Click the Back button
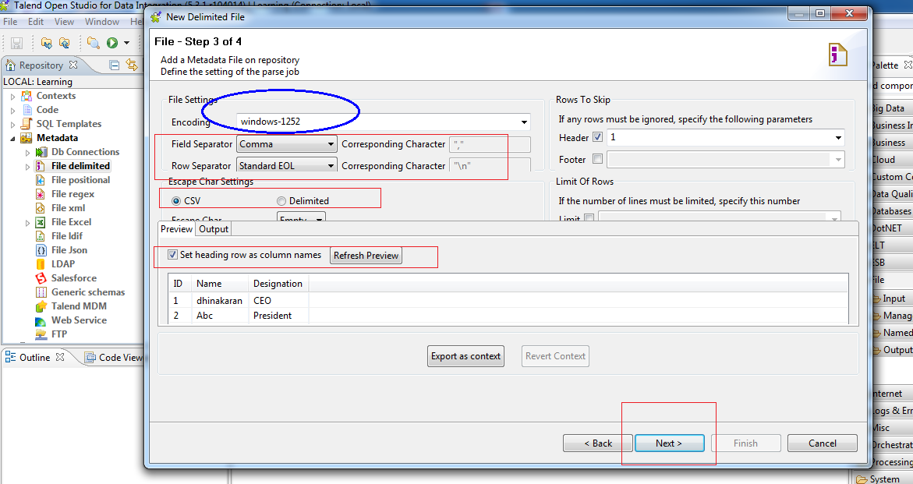The height and width of the screenshot is (484, 913). 598,443
